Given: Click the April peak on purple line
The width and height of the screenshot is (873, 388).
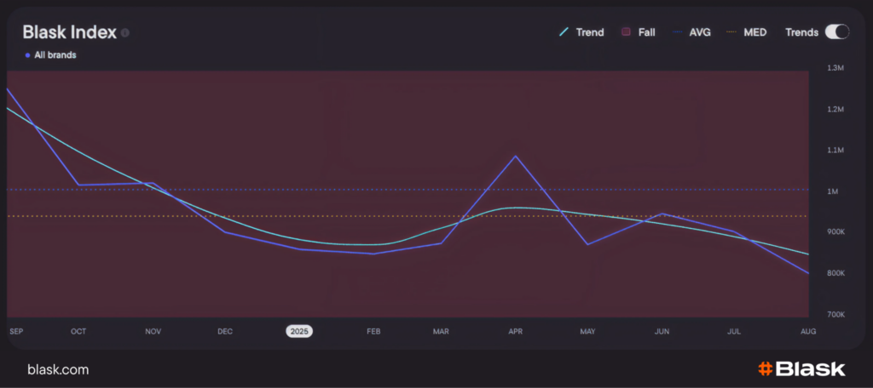Looking at the screenshot, I should [x=515, y=156].
